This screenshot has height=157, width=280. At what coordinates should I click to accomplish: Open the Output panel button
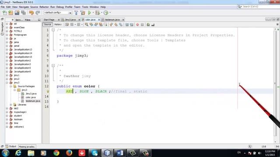(x=10, y=147)
